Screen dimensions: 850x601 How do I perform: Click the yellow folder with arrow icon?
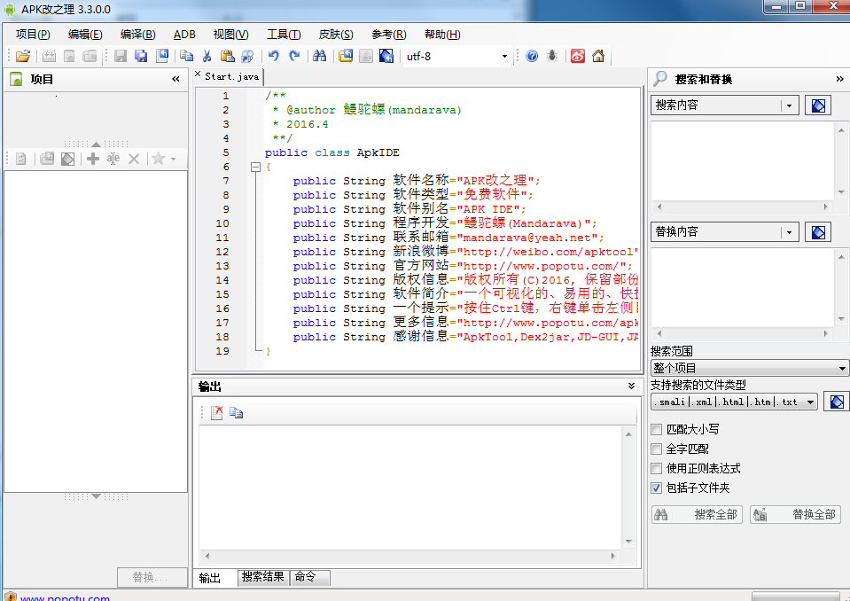point(346,56)
